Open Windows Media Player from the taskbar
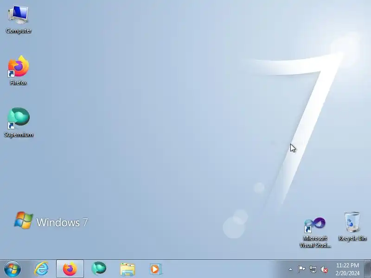Image resolution: width=371 pixels, height=278 pixels. (x=155, y=269)
